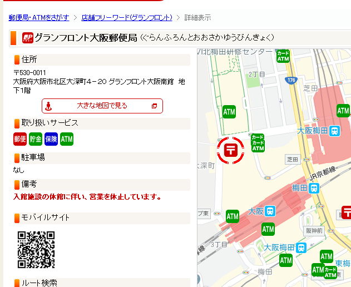Viewport: 351px width, 287px height.
Task: Click the 梅田 station train icon
Action: pos(314,188)
